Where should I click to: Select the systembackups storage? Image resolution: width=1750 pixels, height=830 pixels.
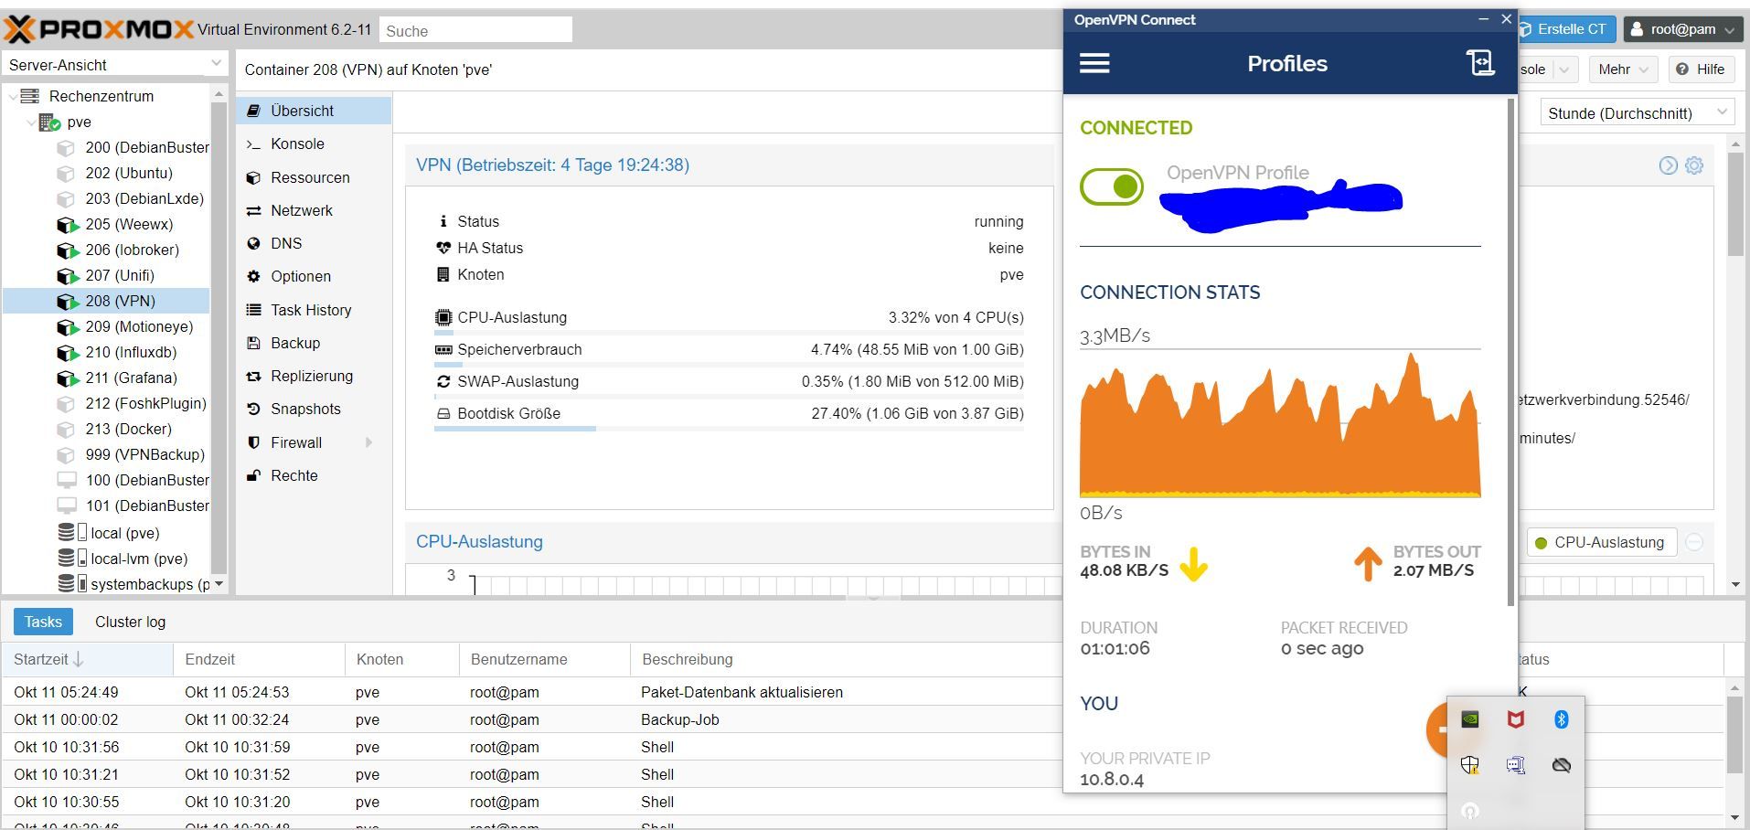click(x=133, y=584)
